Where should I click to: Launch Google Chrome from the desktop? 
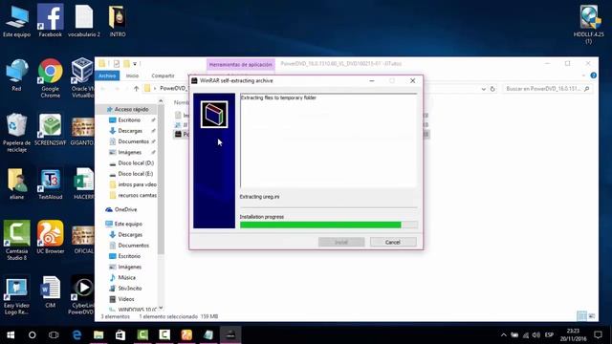point(50,78)
